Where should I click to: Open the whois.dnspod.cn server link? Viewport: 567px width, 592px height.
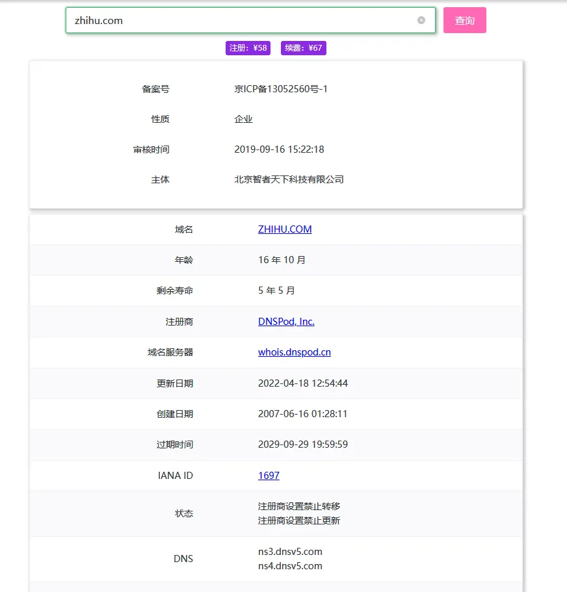tap(295, 352)
